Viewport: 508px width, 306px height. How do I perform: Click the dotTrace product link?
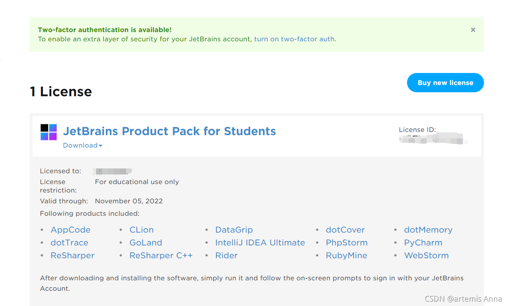click(69, 243)
